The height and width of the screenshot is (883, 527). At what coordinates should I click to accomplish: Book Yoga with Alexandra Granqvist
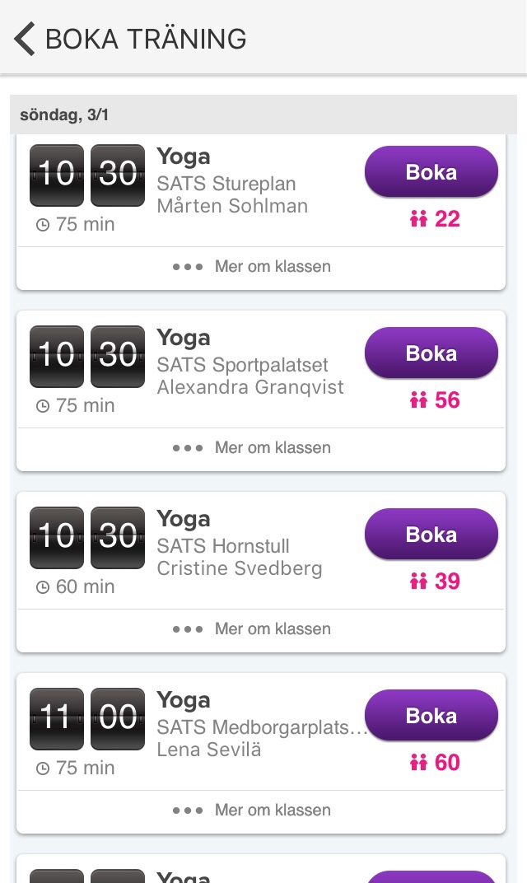(x=431, y=353)
